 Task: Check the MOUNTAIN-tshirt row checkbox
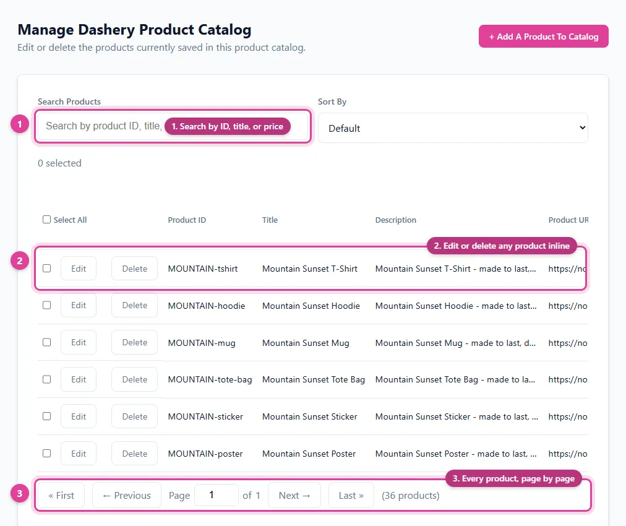point(47,269)
